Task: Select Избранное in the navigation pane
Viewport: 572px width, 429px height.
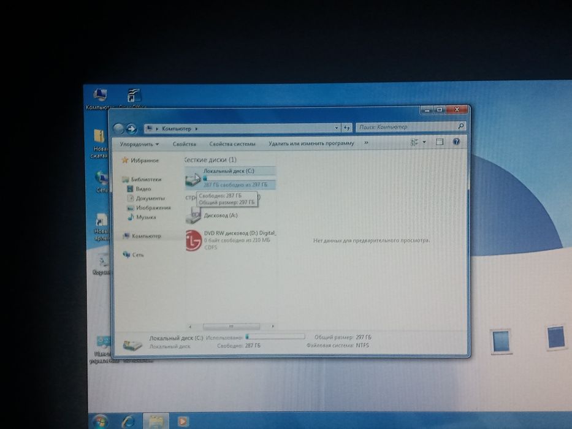Action: pyautogui.click(x=145, y=161)
